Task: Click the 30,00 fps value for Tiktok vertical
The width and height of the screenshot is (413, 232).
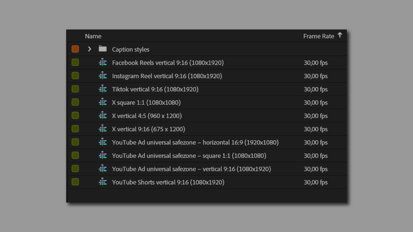Action: (x=316, y=89)
